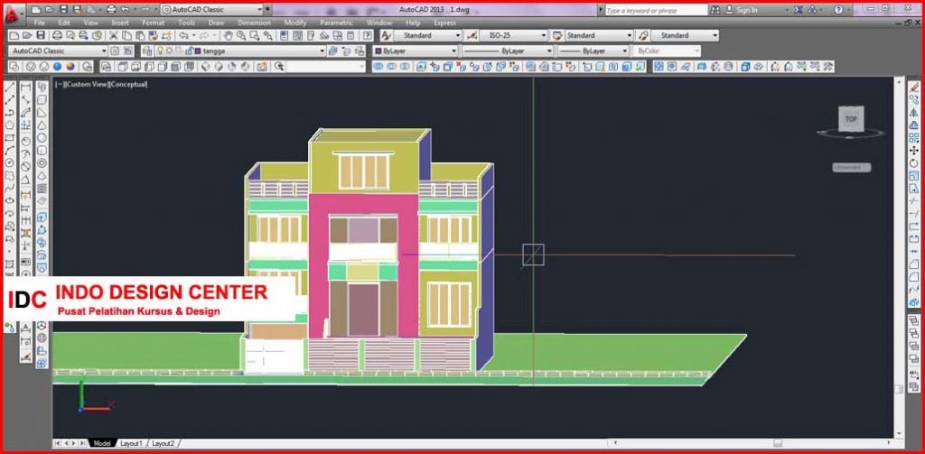Viewport: 925px width, 454px height.
Task: Open the ByLayer color control dropdown
Action: [x=416, y=51]
